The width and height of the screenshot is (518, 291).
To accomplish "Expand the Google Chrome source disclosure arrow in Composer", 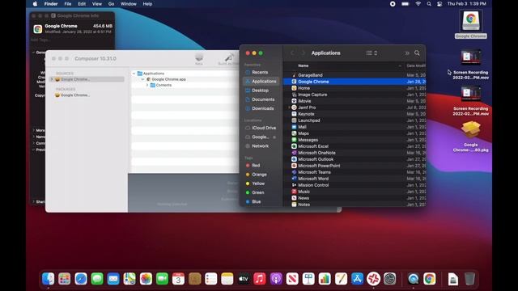I will point(52,79).
